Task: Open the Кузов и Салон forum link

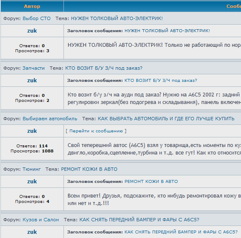Action: tap(41, 220)
